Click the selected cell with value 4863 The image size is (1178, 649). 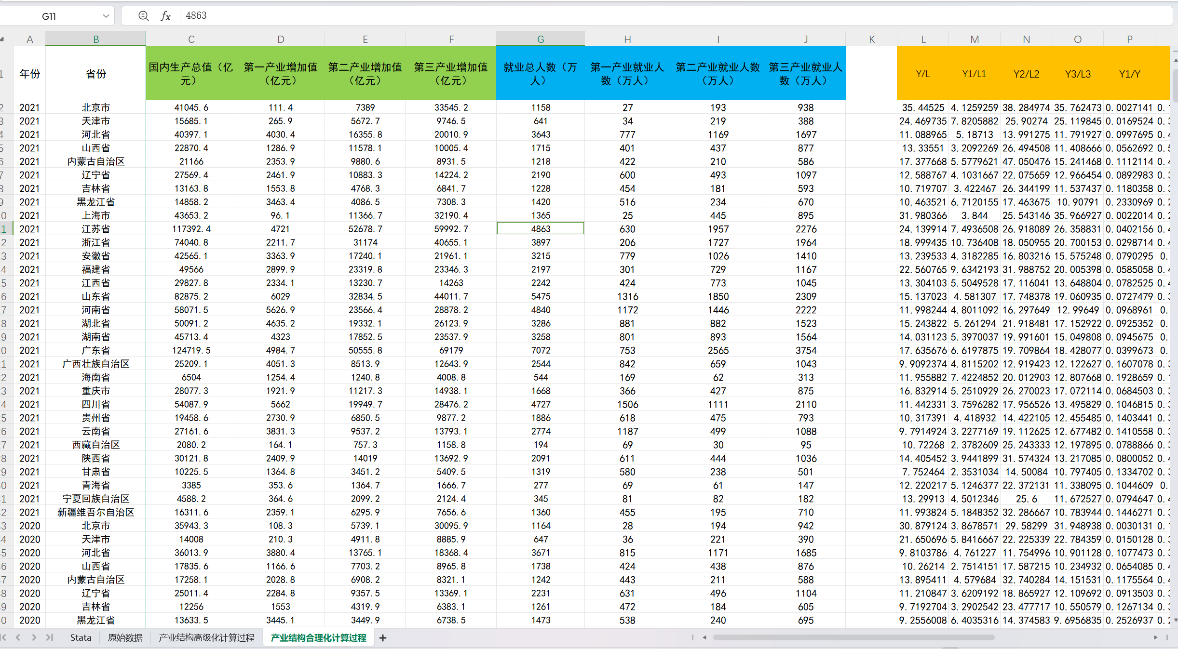pyautogui.click(x=541, y=229)
